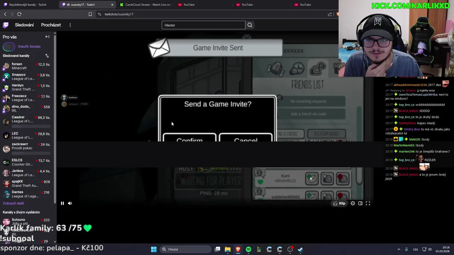This screenshot has width=454, height=255.
Task: Pause the Twitch stream playback
Action: tap(62, 203)
